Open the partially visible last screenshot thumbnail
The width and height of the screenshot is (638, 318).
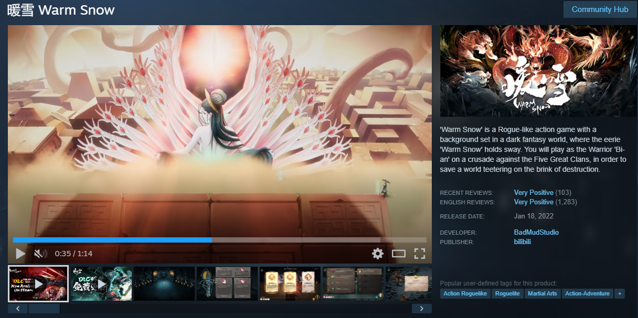tap(409, 283)
